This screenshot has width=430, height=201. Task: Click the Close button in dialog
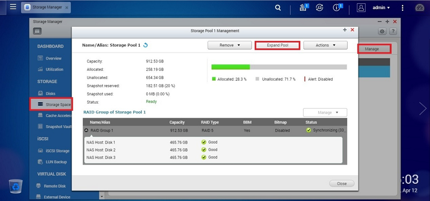(x=342, y=183)
